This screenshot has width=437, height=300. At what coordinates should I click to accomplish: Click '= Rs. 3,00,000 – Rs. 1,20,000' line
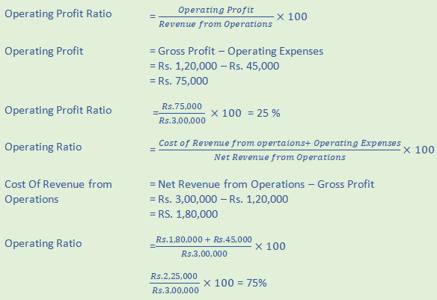coord(218,200)
